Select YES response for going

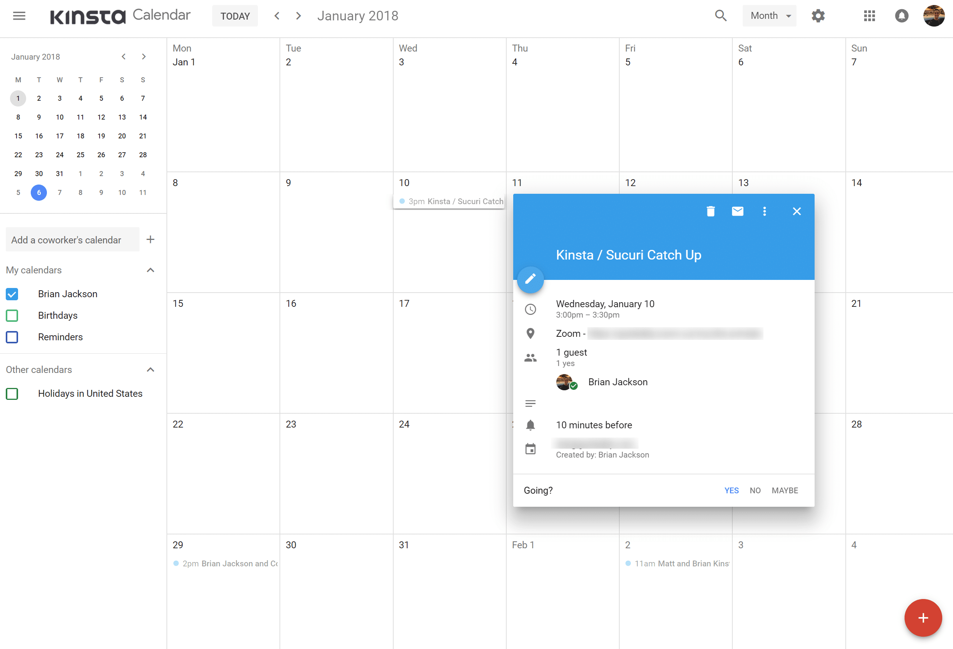point(732,490)
